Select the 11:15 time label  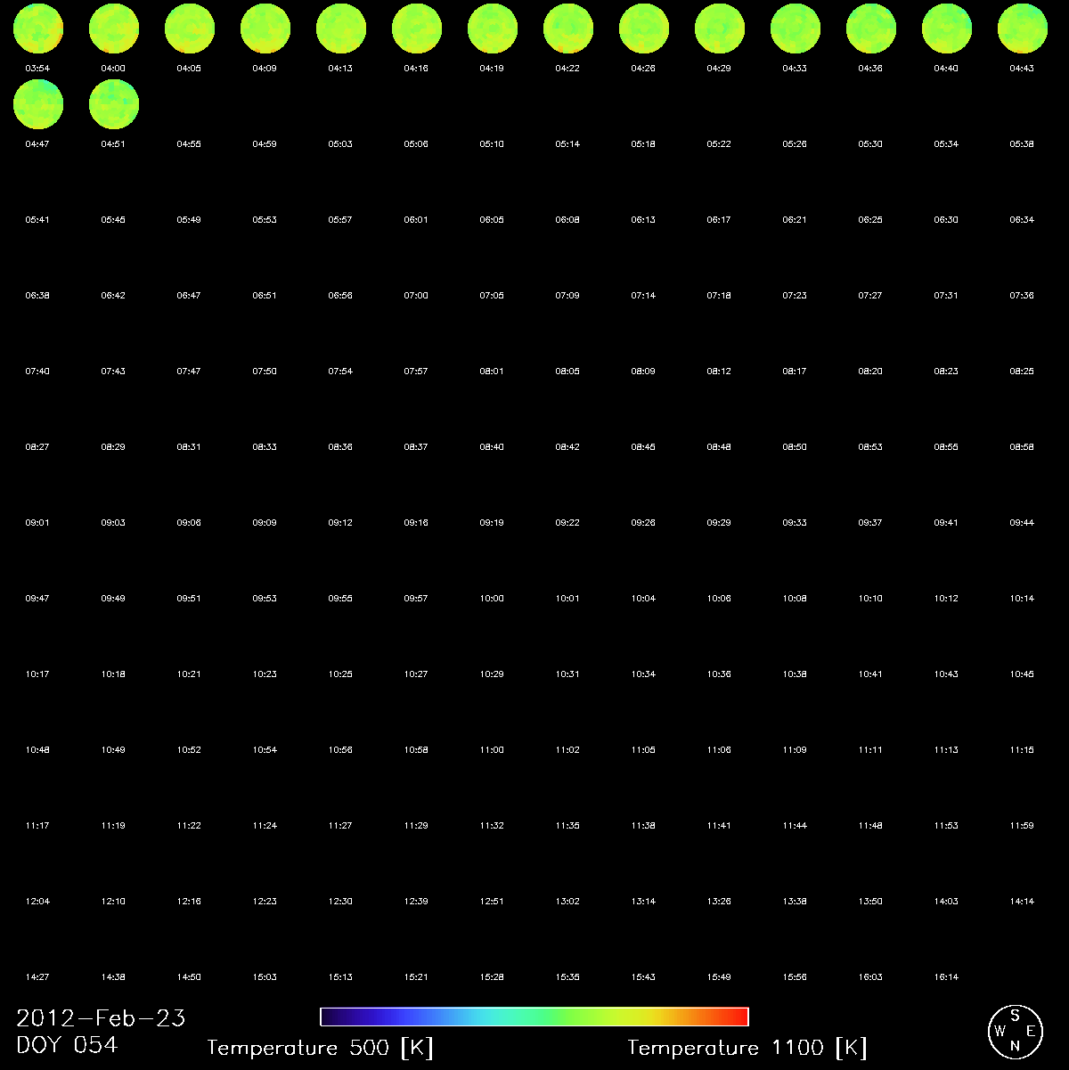(1022, 749)
